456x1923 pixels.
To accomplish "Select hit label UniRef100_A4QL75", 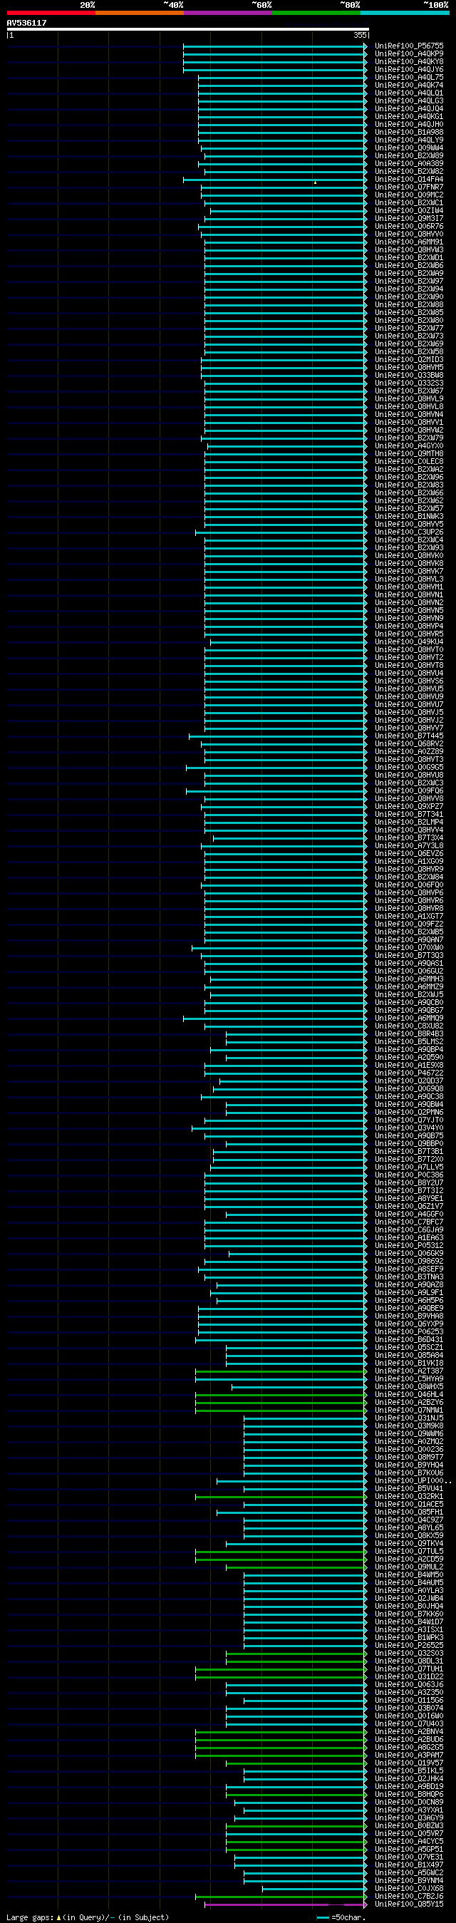I will coord(409,78).
